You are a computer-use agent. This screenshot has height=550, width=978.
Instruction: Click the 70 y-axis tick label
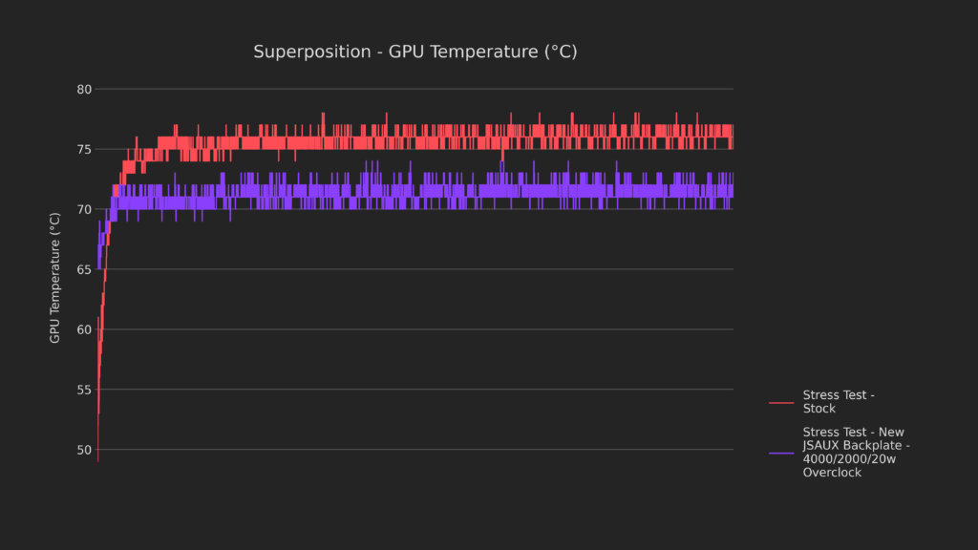84,210
